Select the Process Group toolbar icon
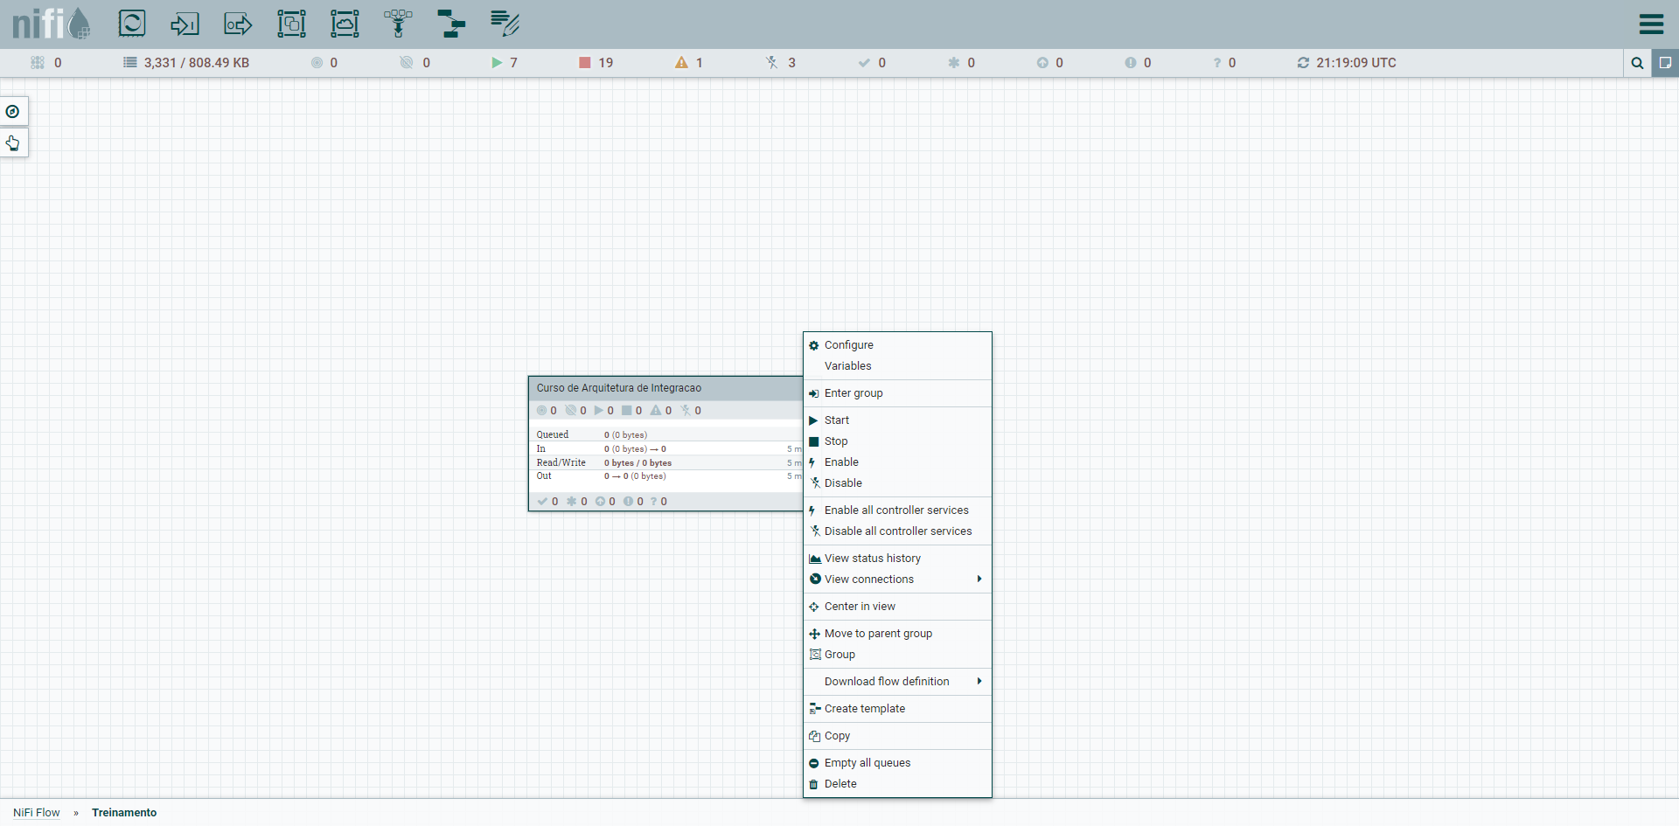1679x826 pixels. click(x=291, y=24)
